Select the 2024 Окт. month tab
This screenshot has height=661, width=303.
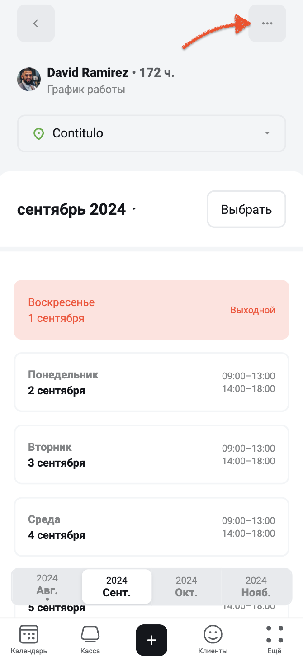click(186, 586)
